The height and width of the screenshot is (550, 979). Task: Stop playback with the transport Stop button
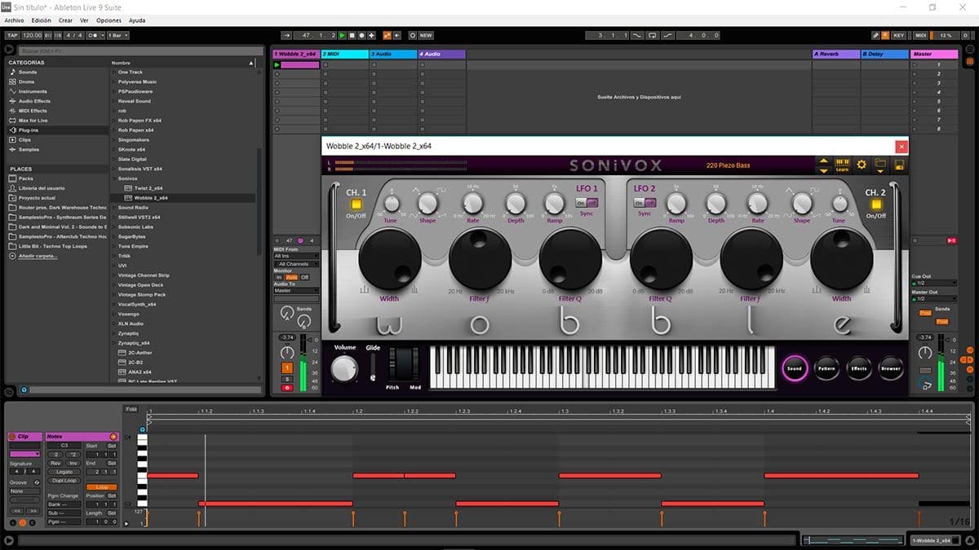[352, 35]
